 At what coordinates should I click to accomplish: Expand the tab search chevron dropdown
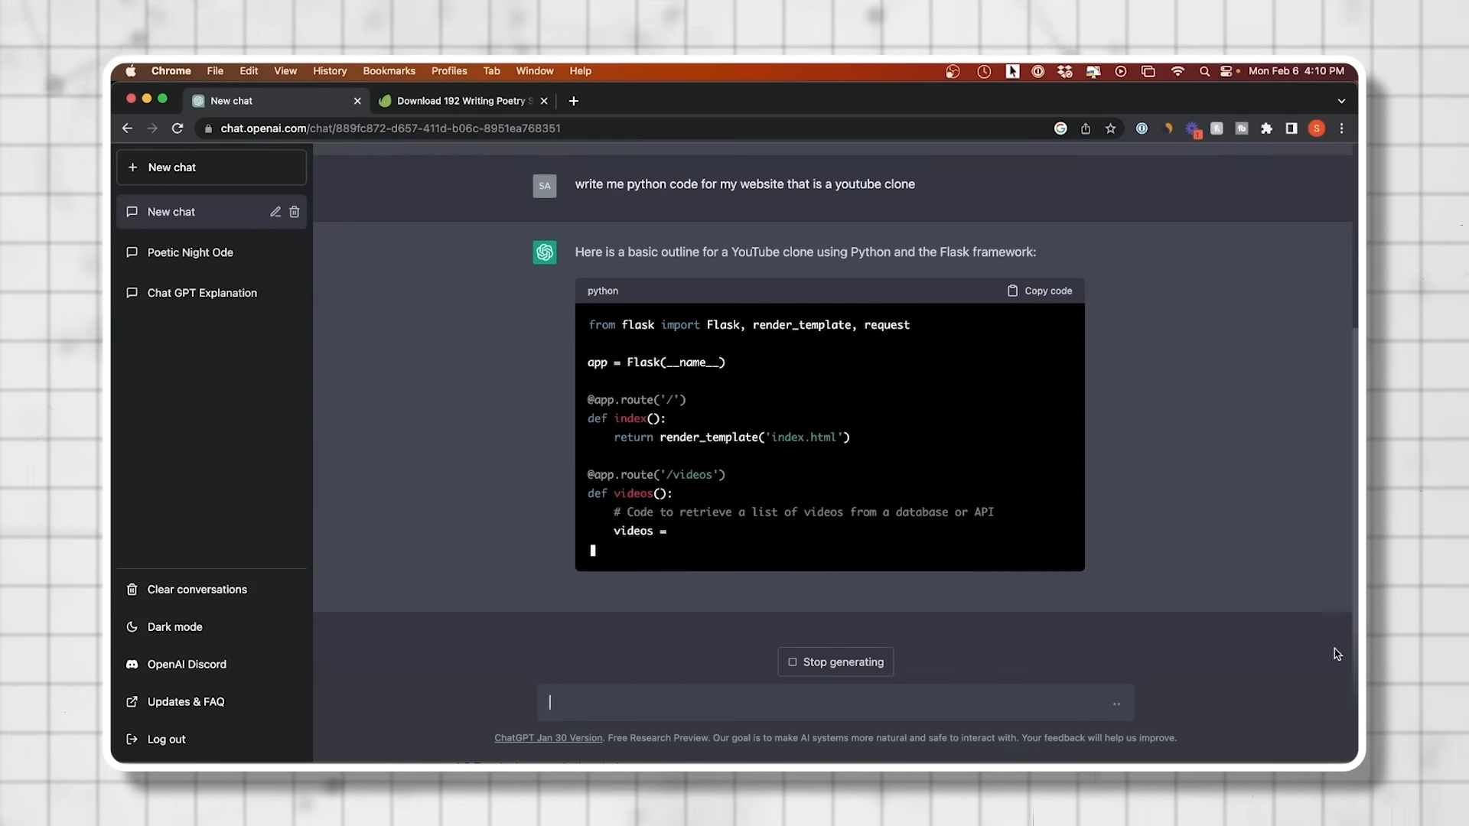[x=1341, y=101]
